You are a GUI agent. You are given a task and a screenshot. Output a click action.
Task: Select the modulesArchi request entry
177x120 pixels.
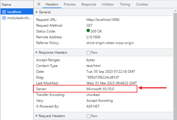(19, 18)
